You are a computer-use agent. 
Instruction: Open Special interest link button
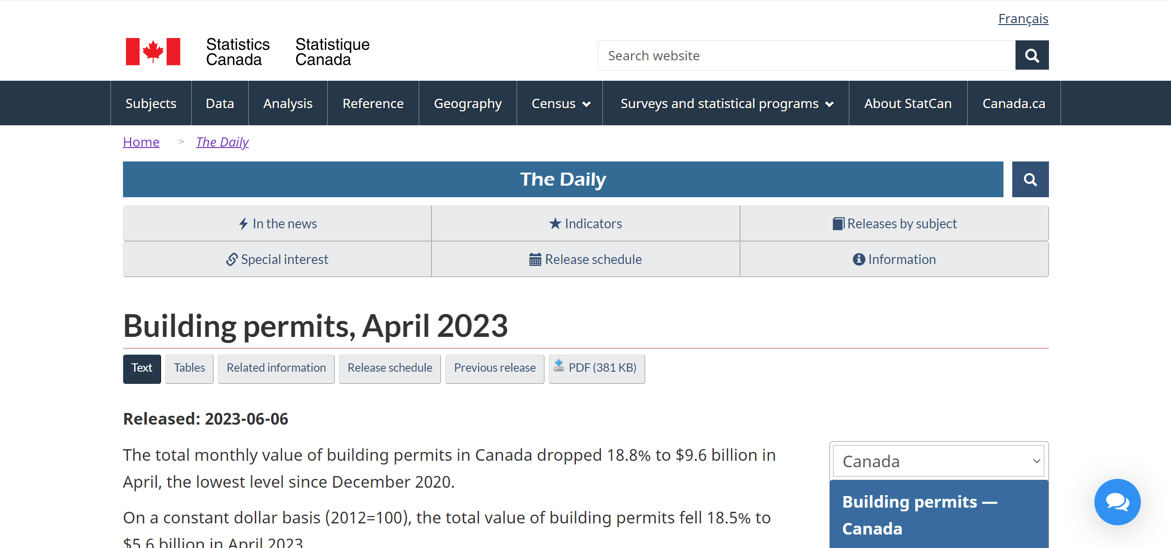click(278, 259)
